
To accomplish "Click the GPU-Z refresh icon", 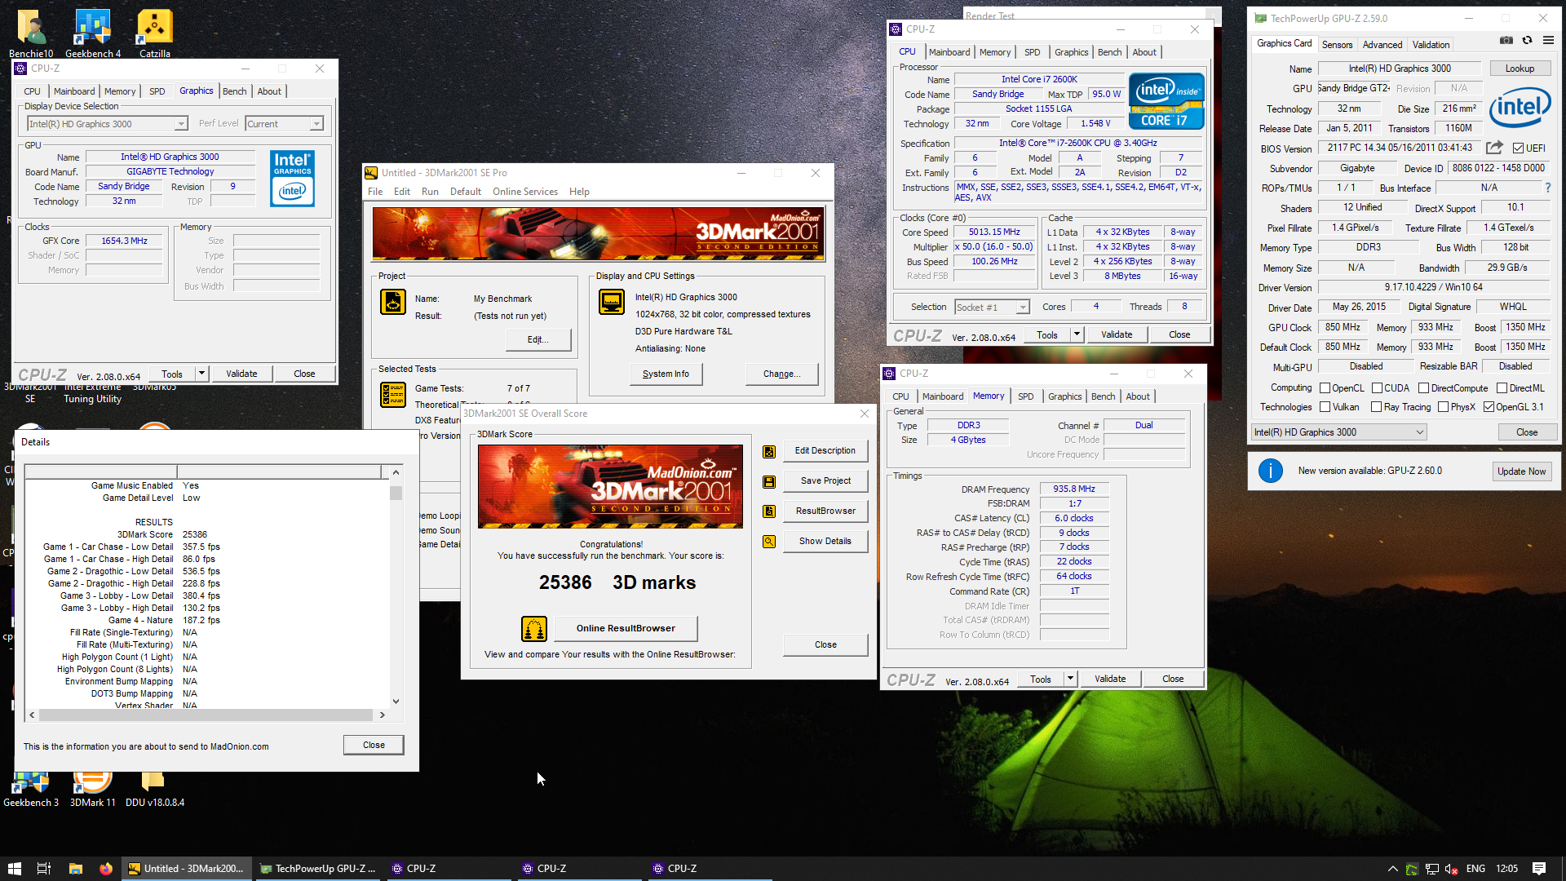I will [1527, 41].
